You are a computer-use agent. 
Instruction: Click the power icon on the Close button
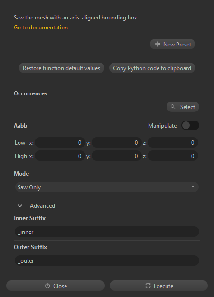point(47,286)
